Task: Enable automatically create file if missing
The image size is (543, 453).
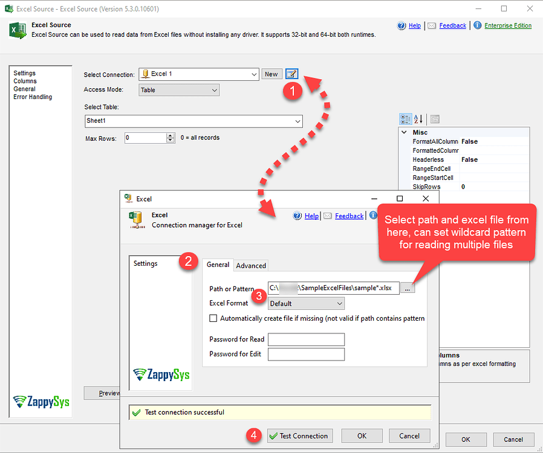Action: (213, 318)
